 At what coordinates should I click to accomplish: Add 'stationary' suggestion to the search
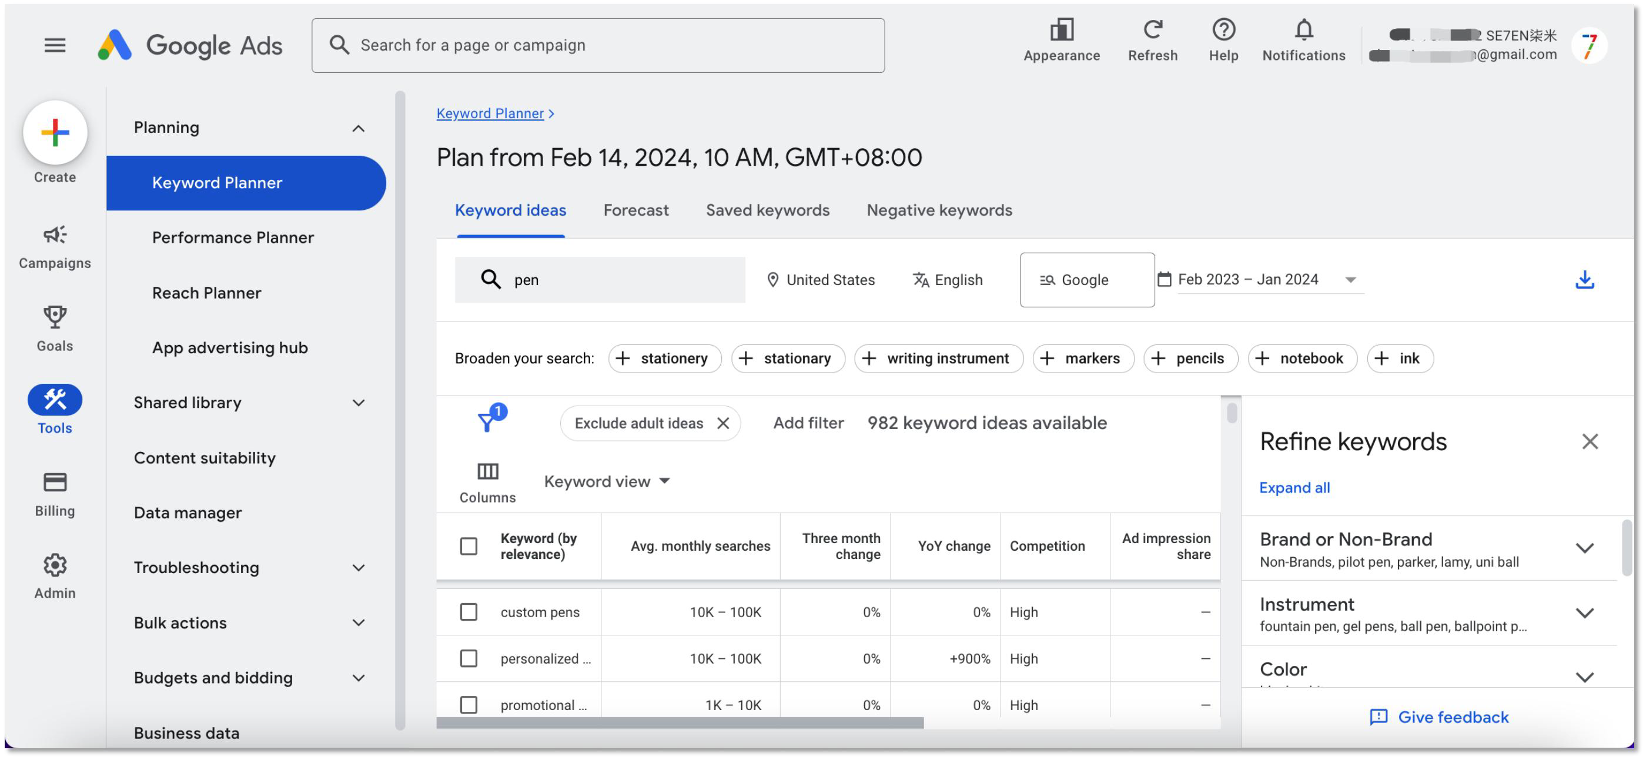click(788, 359)
